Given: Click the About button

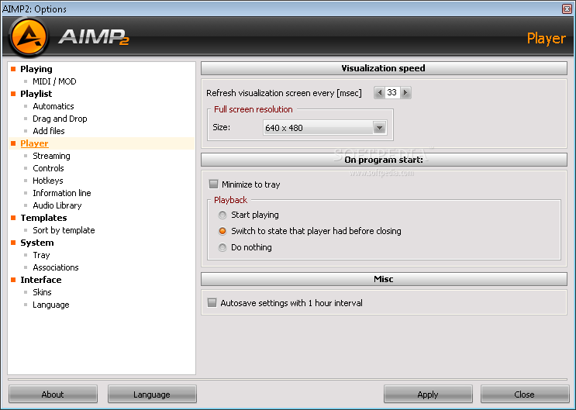Looking at the screenshot, I should point(53,394).
